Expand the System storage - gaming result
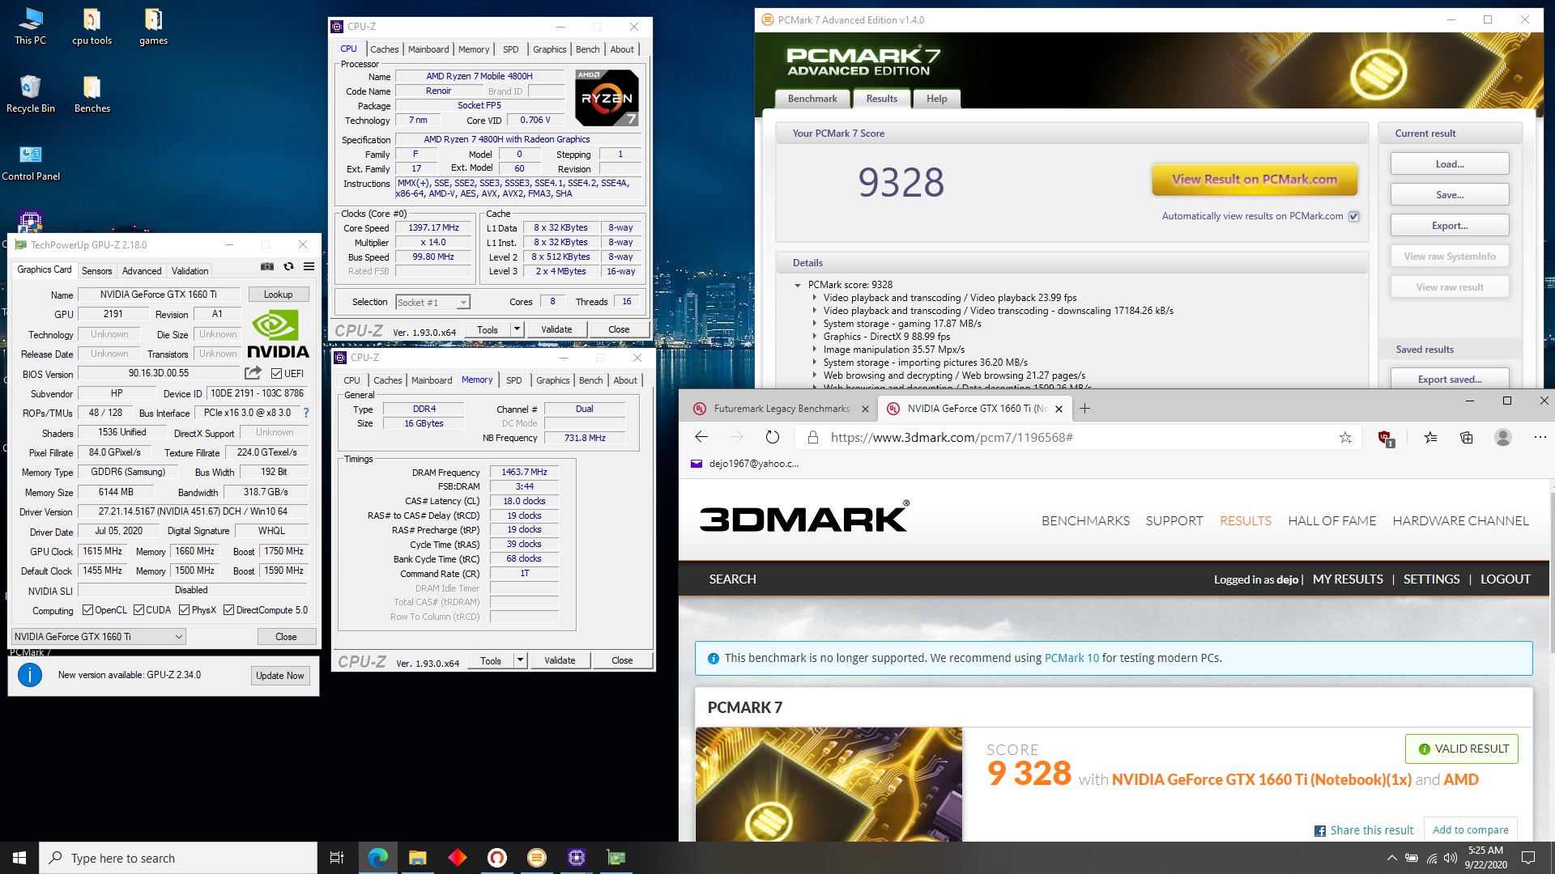 pos(815,324)
